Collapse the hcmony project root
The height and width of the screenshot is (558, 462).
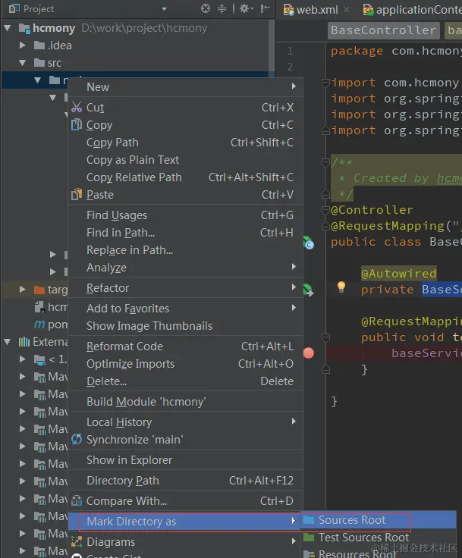(x=8, y=28)
